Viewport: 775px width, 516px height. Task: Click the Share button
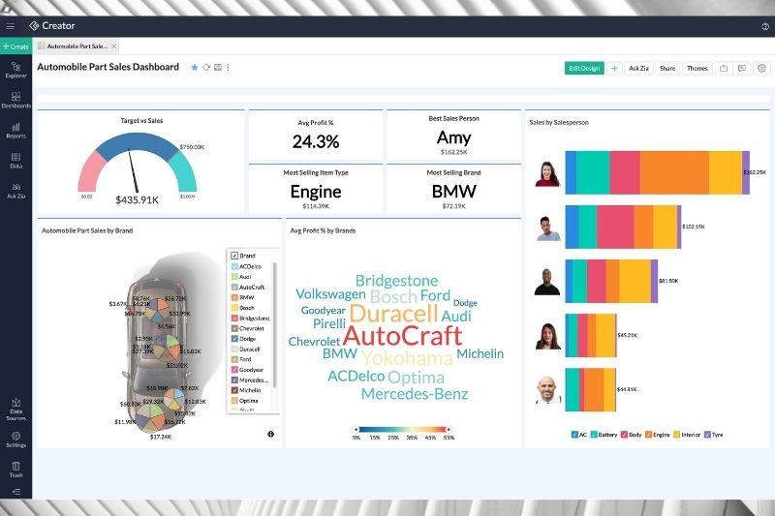pyautogui.click(x=667, y=68)
